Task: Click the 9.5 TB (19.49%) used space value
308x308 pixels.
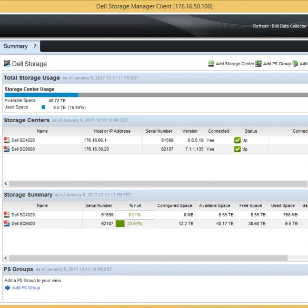Action: [69, 107]
